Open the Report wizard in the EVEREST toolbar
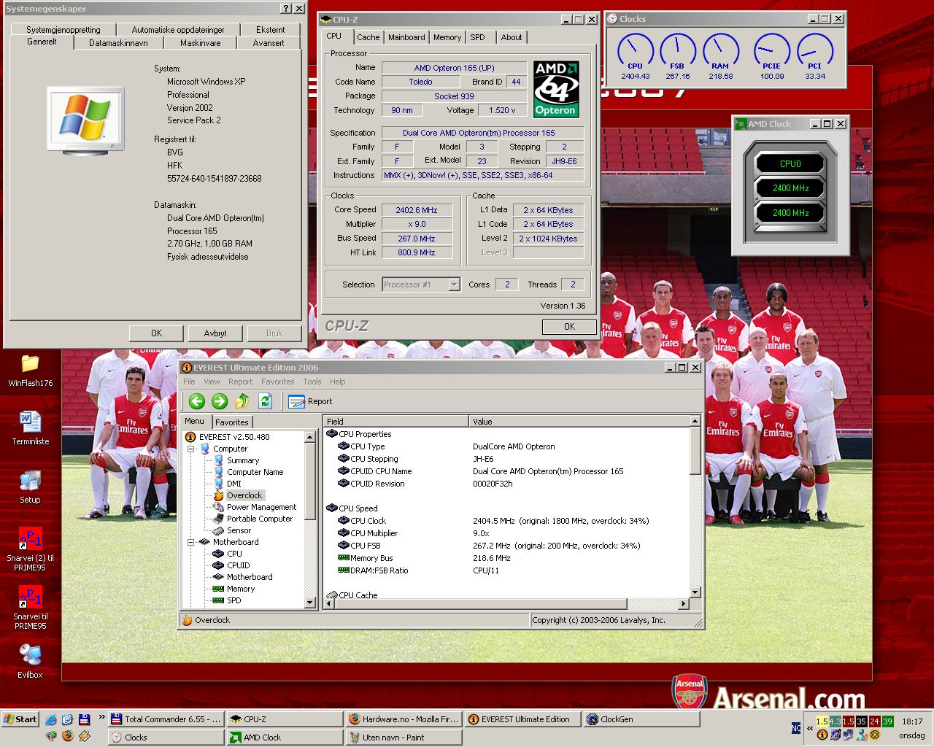This screenshot has width=934, height=747. click(x=310, y=401)
